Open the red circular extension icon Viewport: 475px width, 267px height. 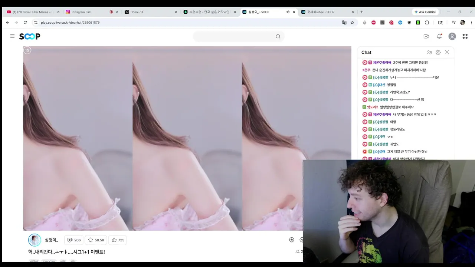point(392,23)
